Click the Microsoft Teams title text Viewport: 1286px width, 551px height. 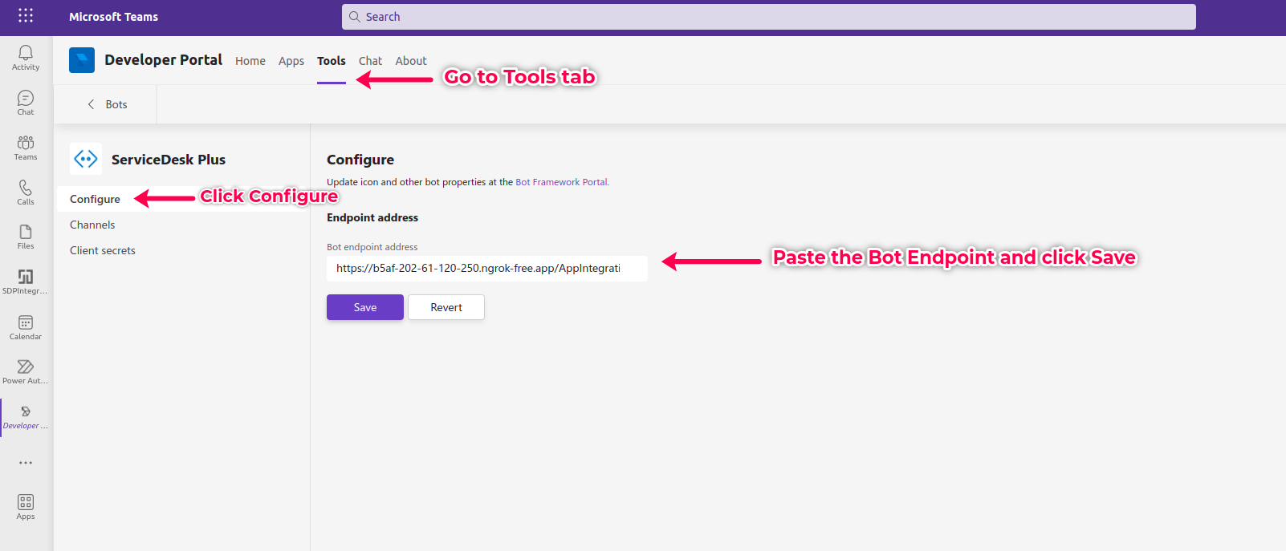(114, 17)
